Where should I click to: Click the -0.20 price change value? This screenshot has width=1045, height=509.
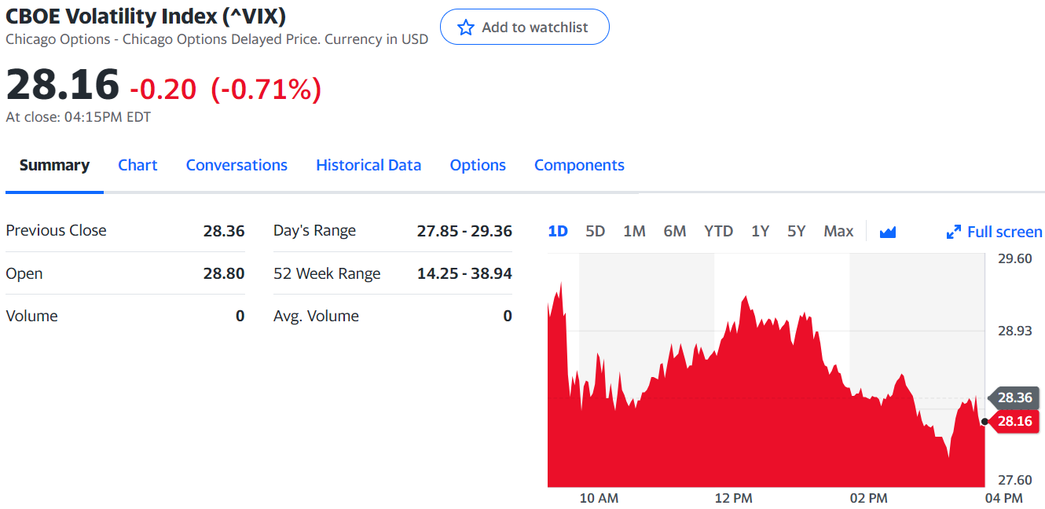163,89
